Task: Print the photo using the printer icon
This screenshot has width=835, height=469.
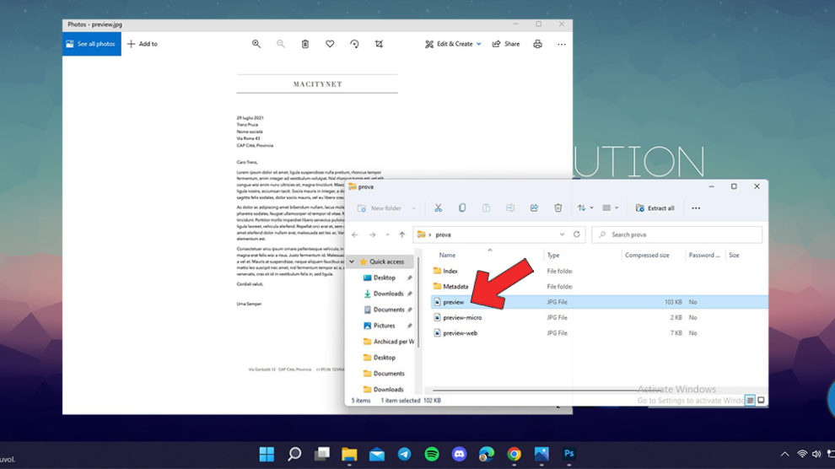Action: pyautogui.click(x=537, y=44)
